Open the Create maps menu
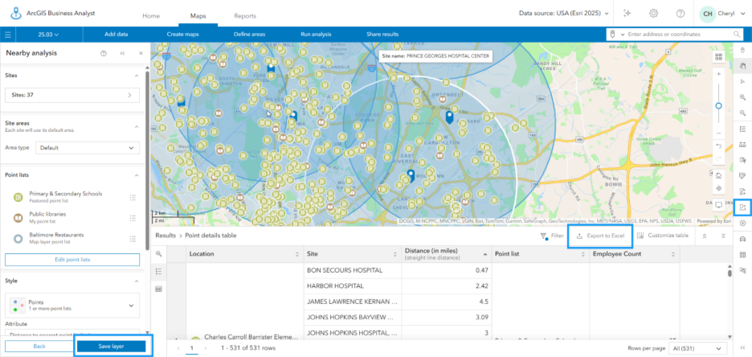Screen dimensions: 752x357 [x=182, y=35]
